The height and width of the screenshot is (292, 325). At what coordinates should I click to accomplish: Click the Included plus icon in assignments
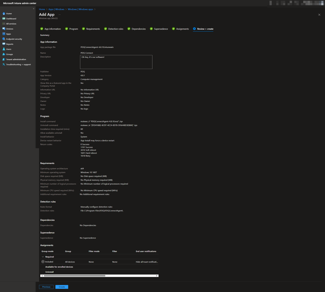pyautogui.click(x=43, y=262)
